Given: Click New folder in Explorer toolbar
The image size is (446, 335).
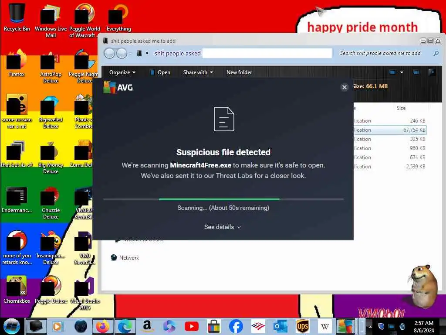Looking at the screenshot, I should 239,72.
